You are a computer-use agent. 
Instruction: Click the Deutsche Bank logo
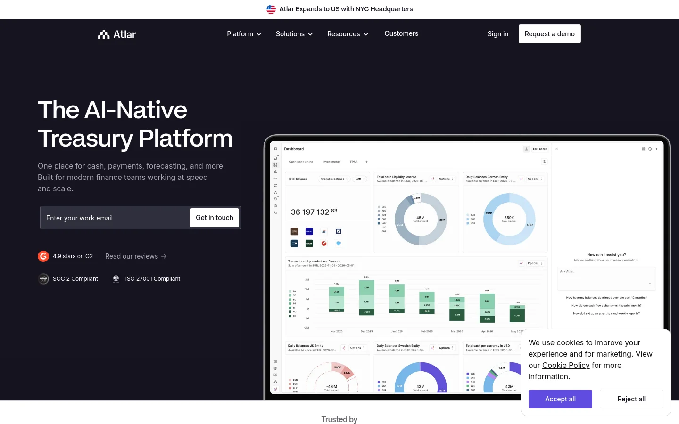tap(339, 231)
